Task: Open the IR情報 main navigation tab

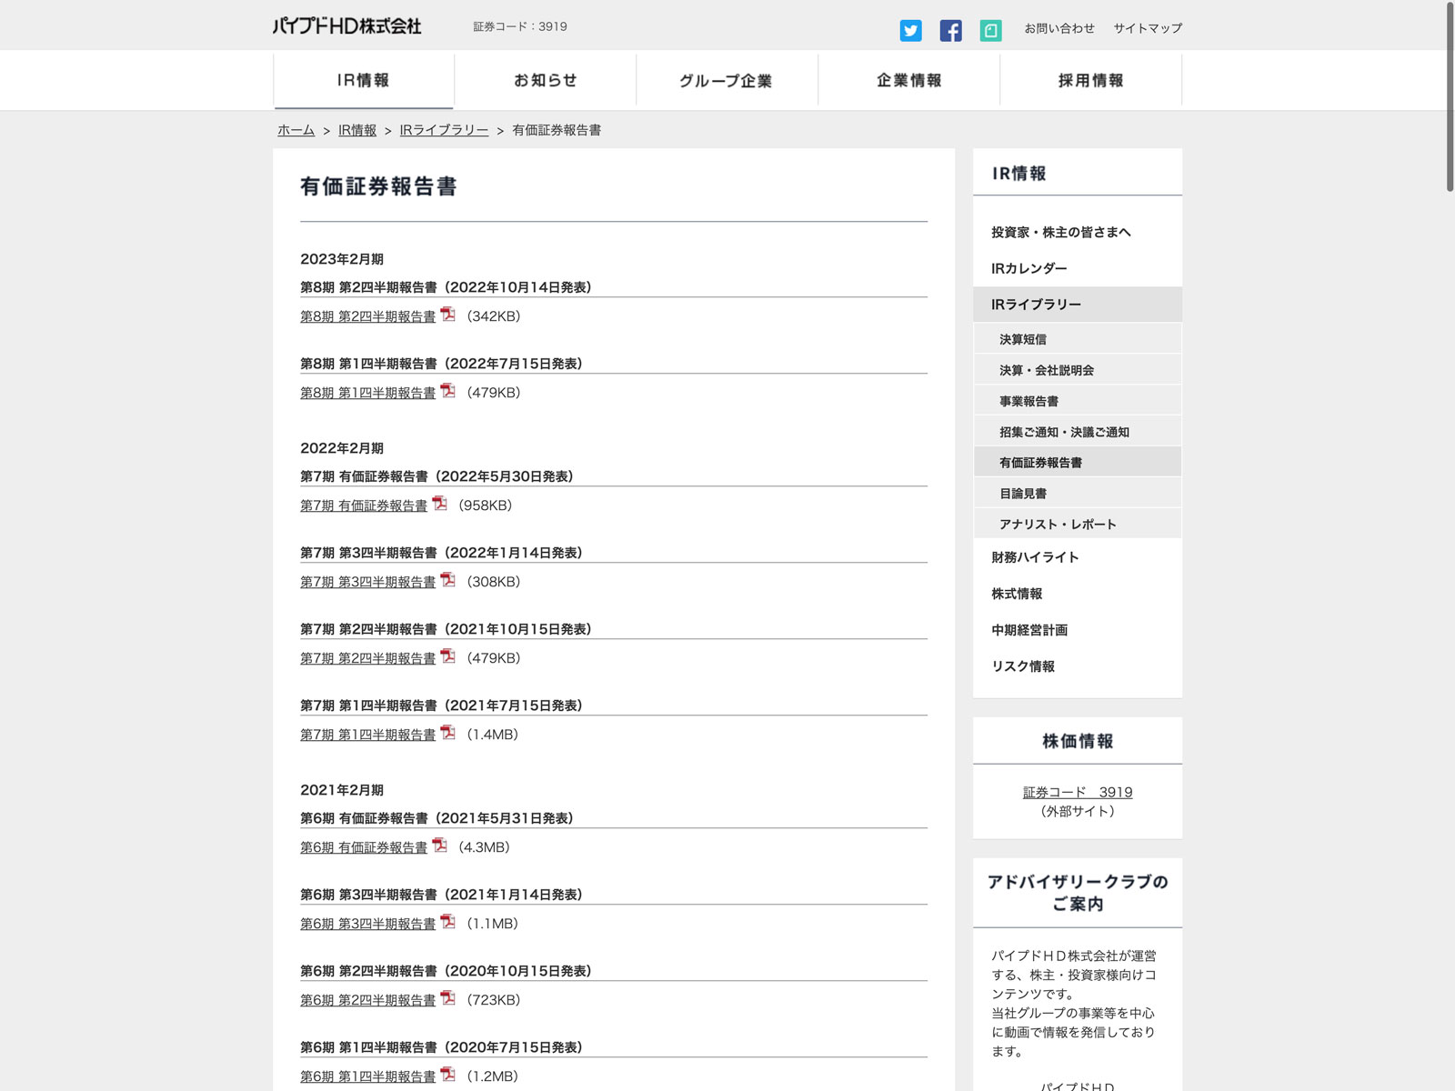Action: [364, 80]
